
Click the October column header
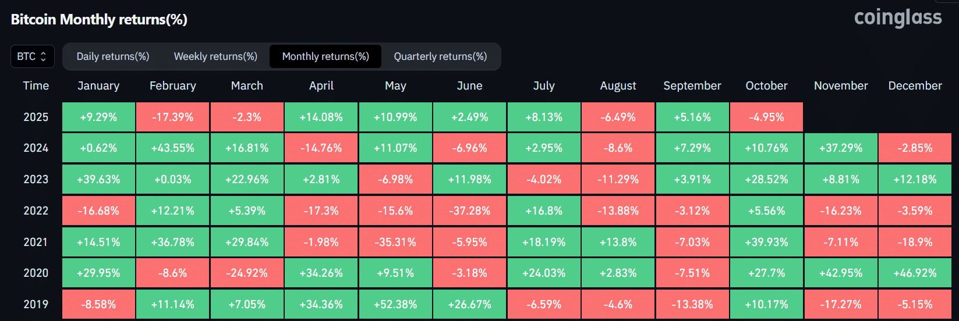(766, 85)
